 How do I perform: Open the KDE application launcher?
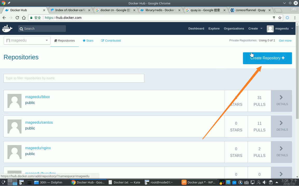point(3,182)
